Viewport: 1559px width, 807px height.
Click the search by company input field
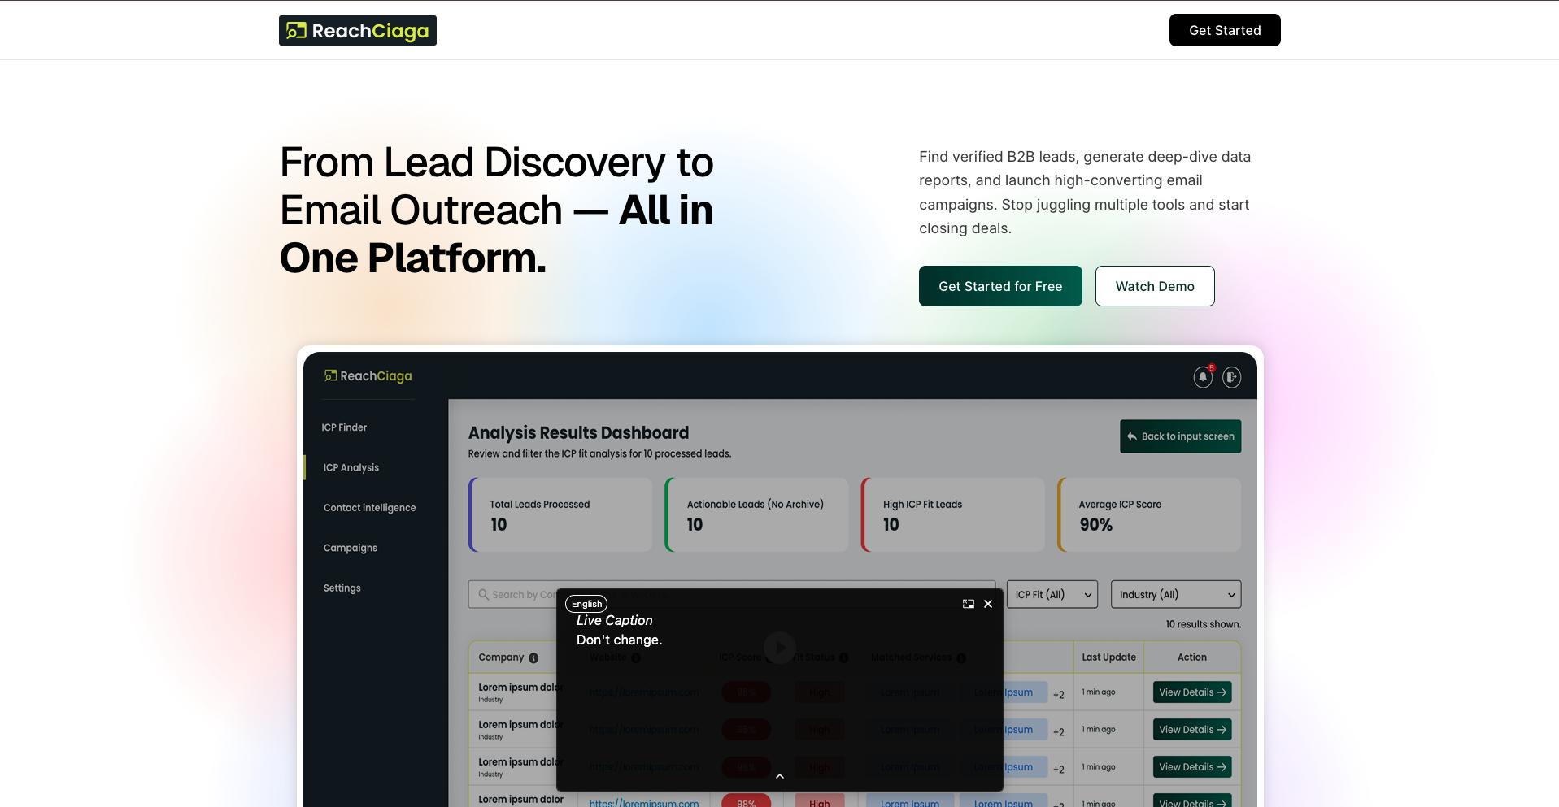point(520,595)
